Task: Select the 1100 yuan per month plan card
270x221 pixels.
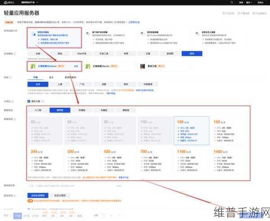Action: 192,160
